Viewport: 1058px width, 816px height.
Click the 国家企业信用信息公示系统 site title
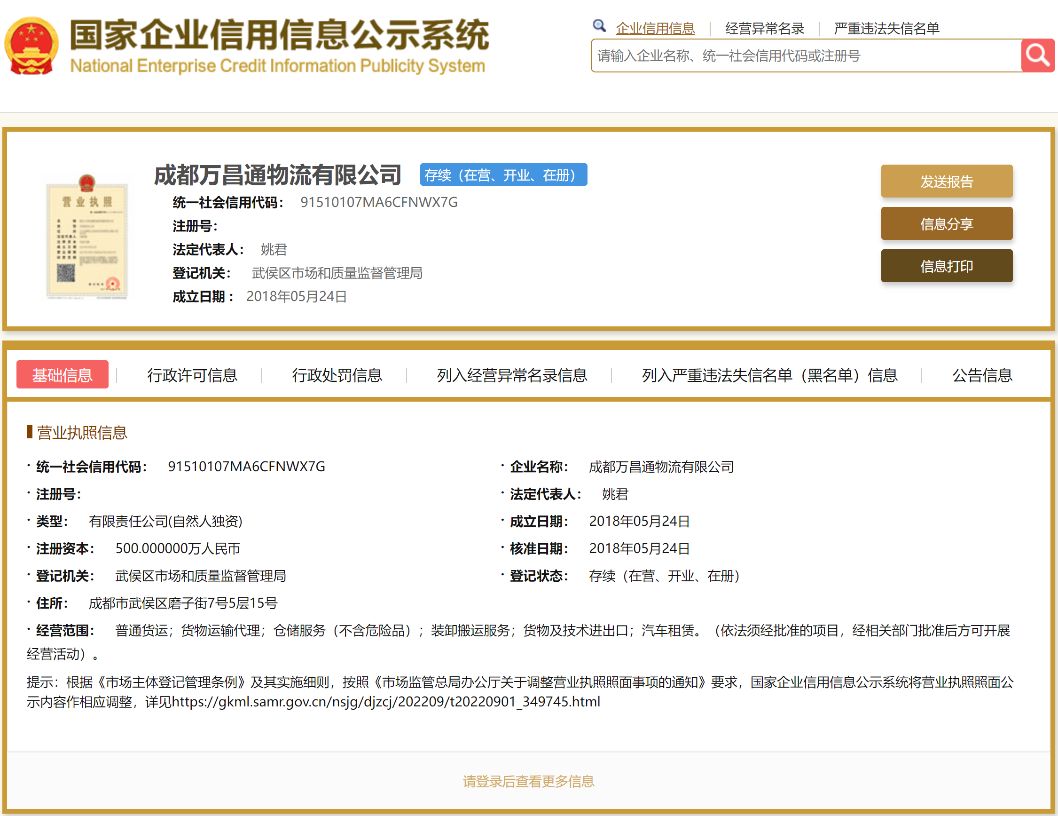279,35
